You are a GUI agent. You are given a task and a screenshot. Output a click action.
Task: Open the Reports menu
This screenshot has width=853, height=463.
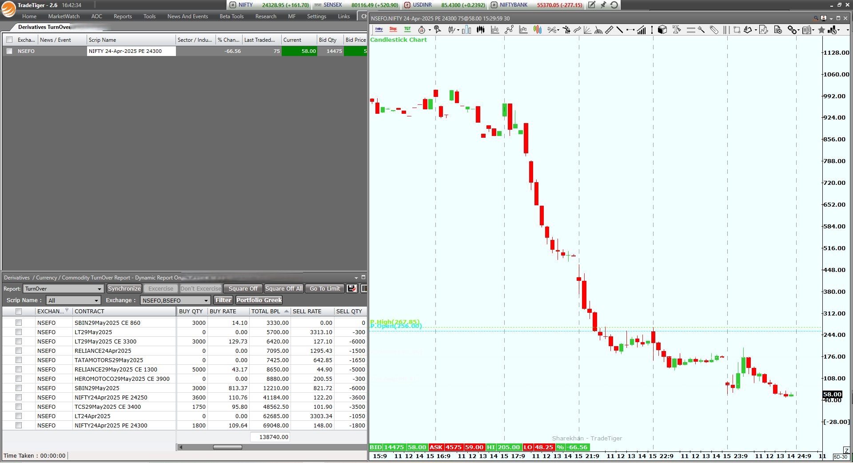123,16
